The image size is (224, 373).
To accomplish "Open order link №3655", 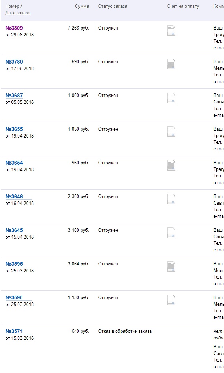I will 14,129.
